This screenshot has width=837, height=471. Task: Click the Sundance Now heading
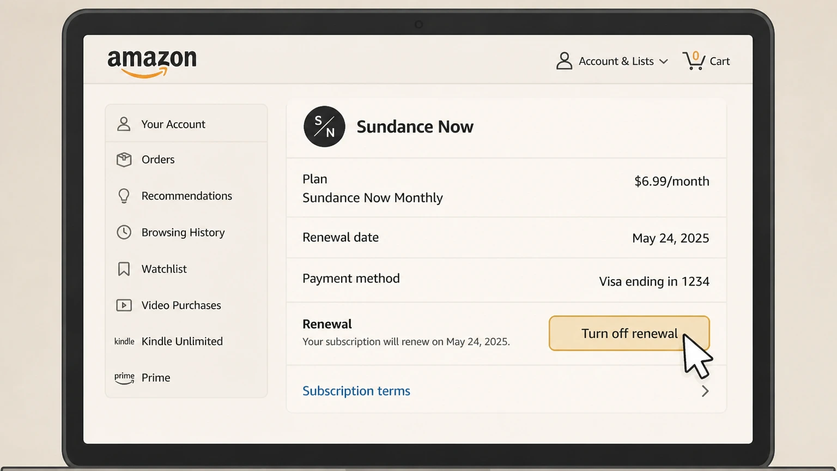(x=415, y=126)
